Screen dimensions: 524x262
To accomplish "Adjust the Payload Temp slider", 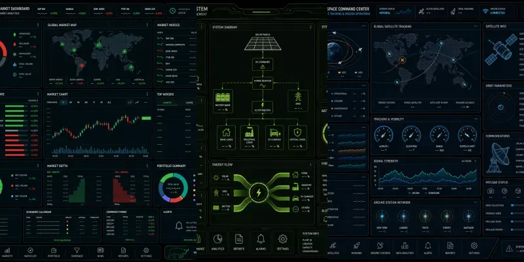I will [517, 221].
